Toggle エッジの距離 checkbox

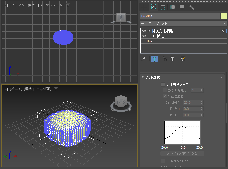click(x=165, y=90)
